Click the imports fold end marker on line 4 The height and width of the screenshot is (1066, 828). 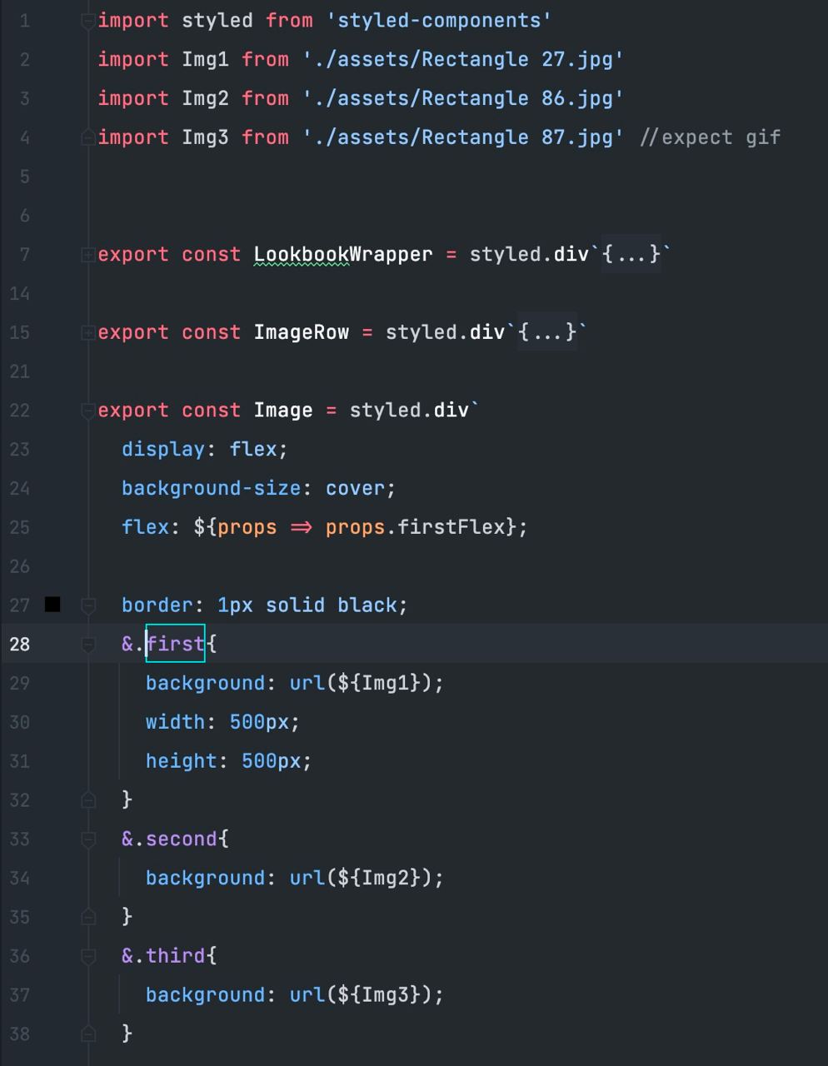(x=87, y=138)
